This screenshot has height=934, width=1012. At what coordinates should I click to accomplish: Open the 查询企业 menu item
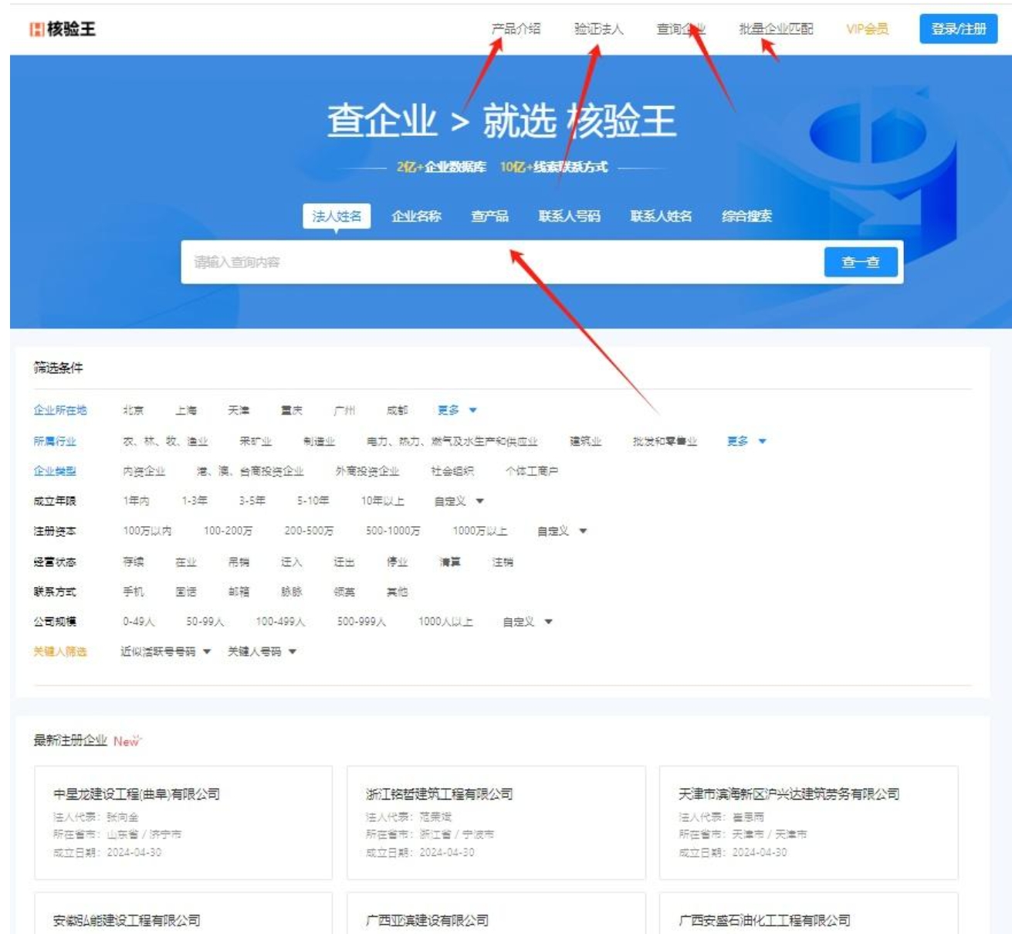pyautogui.click(x=681, y=29)
